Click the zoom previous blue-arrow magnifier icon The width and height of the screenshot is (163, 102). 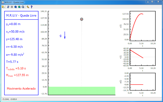[x=16, y=7]
